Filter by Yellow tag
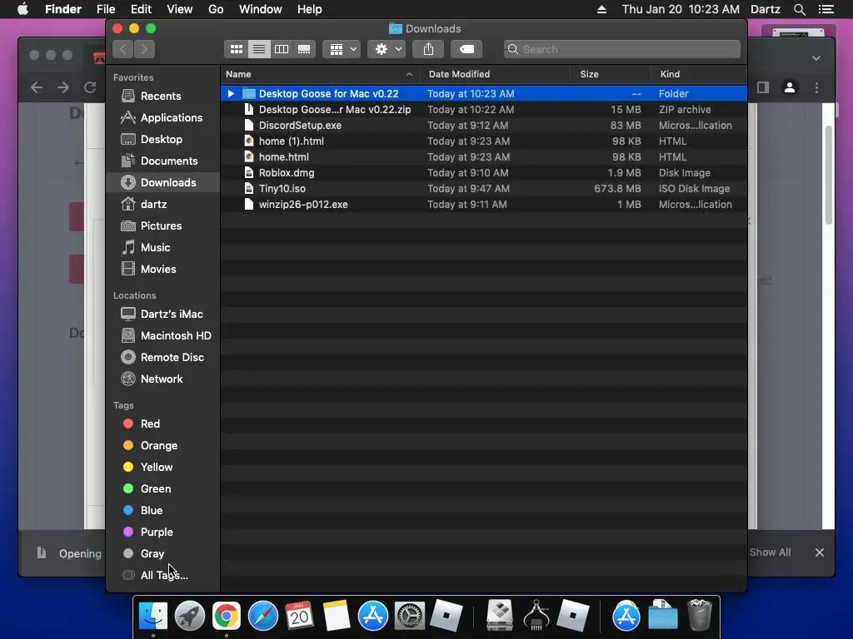Screen dimensions: 853x639 tap(163, 468)
